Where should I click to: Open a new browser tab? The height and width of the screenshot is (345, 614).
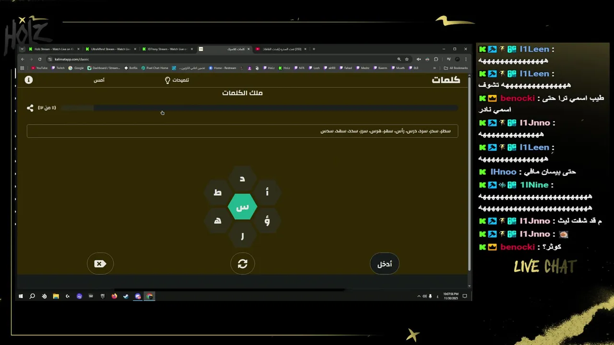point(314,49)
